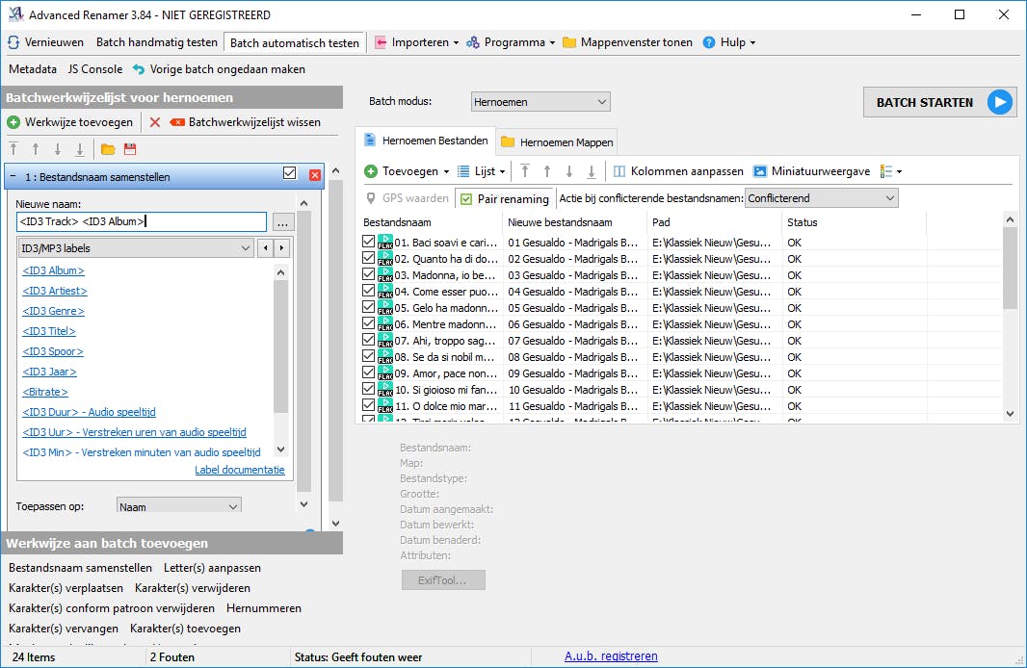Switch to the Hernoemen Mappen tab
Viewport: 1027px width, 668px height.
(x=558, y=141)
